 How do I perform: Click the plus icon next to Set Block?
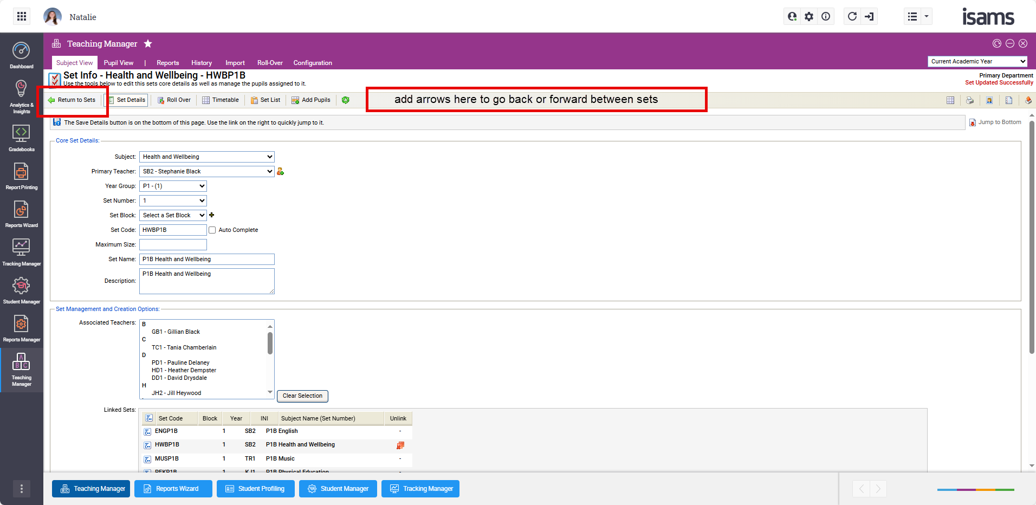click(212, 215)
